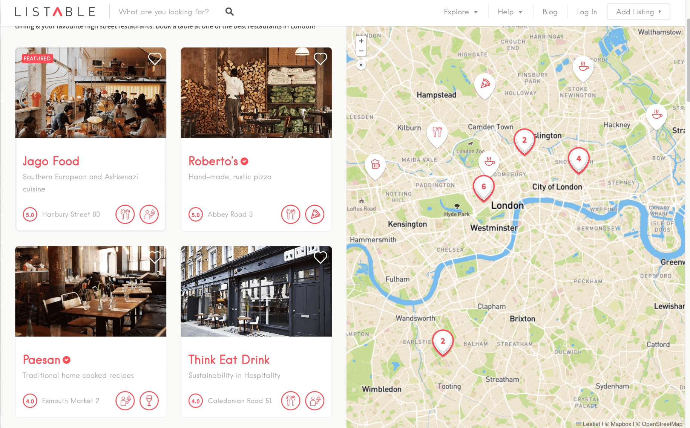Image resolution: width=690 pixels, height=428 pixels.
Task: Click the Roberto's verified checkmark badge
Action: tap(245, 161)
